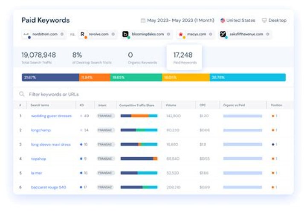Sort by Position column header
Screen dimensions: 307x211
[x=276, y=105]
